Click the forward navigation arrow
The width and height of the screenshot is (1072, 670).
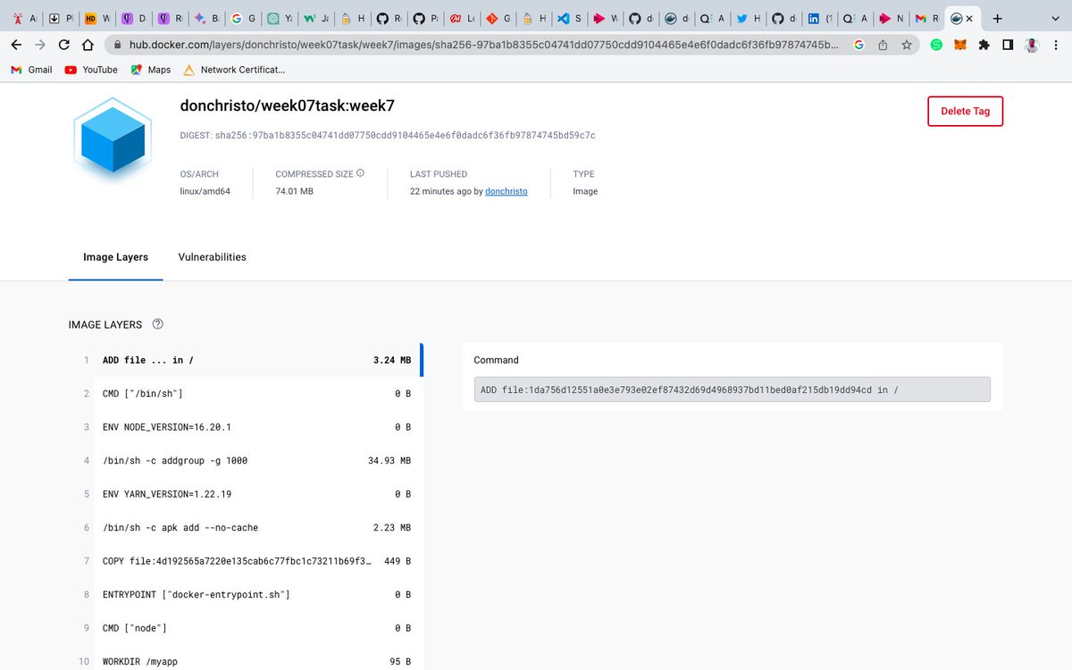40,45
